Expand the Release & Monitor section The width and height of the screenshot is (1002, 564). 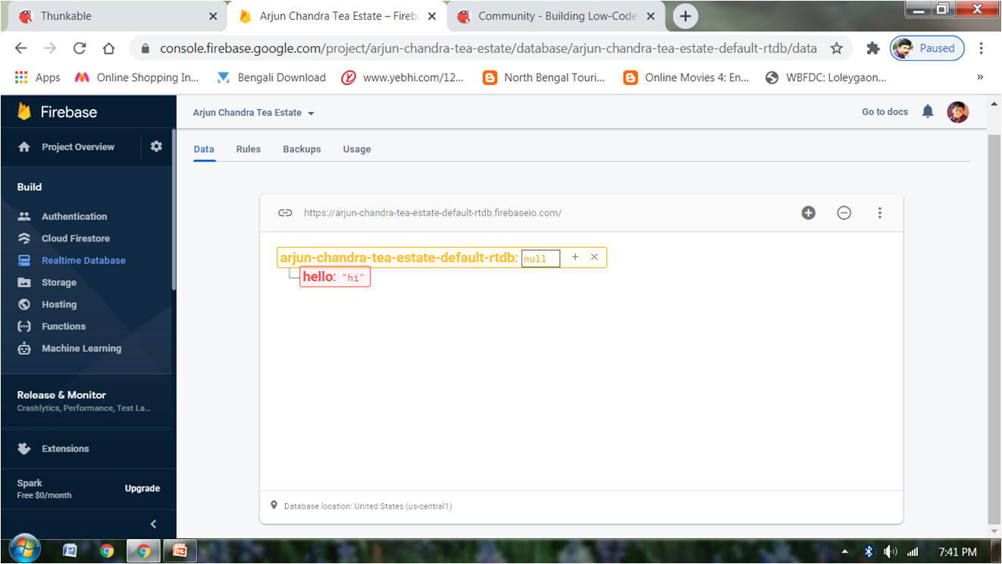pyautogui.click(x=87, y=400)
